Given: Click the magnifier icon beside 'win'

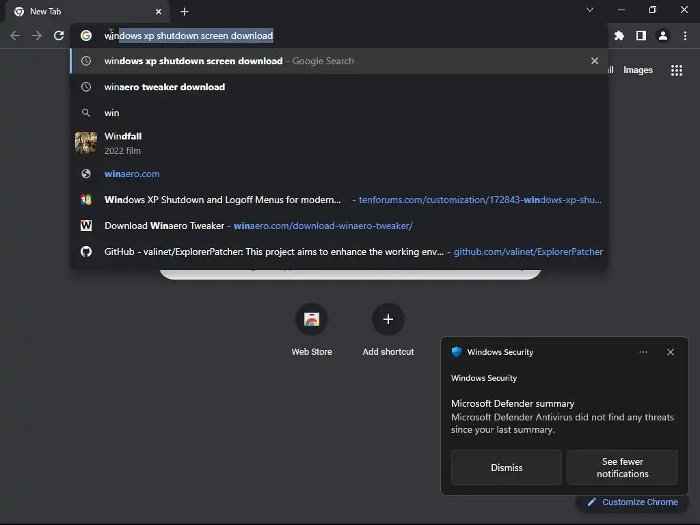Looking at the screenshot, I should point(86,113).
